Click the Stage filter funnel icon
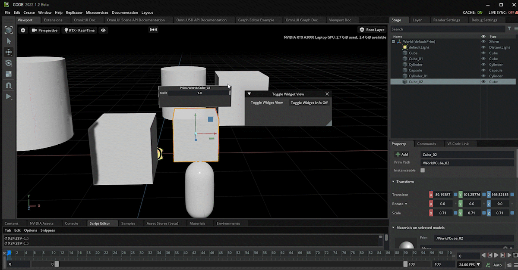The height and width of the screenshot is (270, 518). point(510,29)
